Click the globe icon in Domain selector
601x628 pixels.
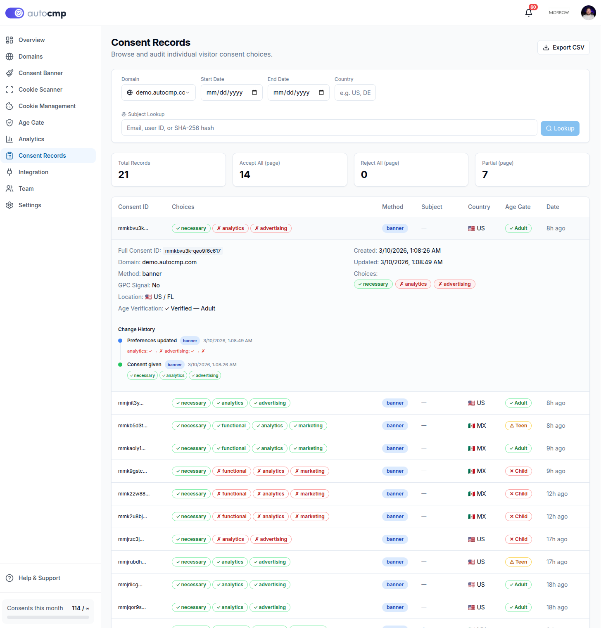[x=130, y=92]
